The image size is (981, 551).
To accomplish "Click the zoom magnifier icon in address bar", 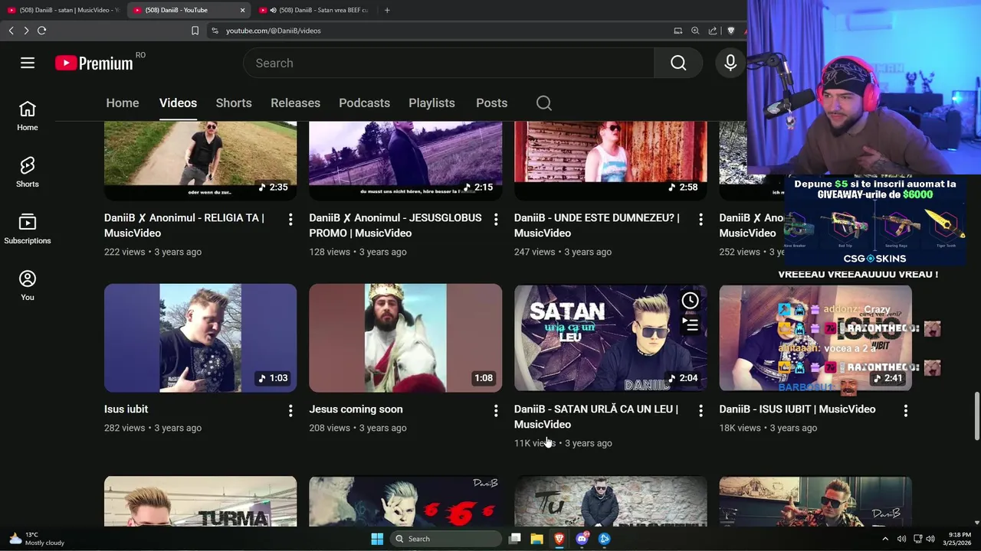I will [x=695, y=31].
